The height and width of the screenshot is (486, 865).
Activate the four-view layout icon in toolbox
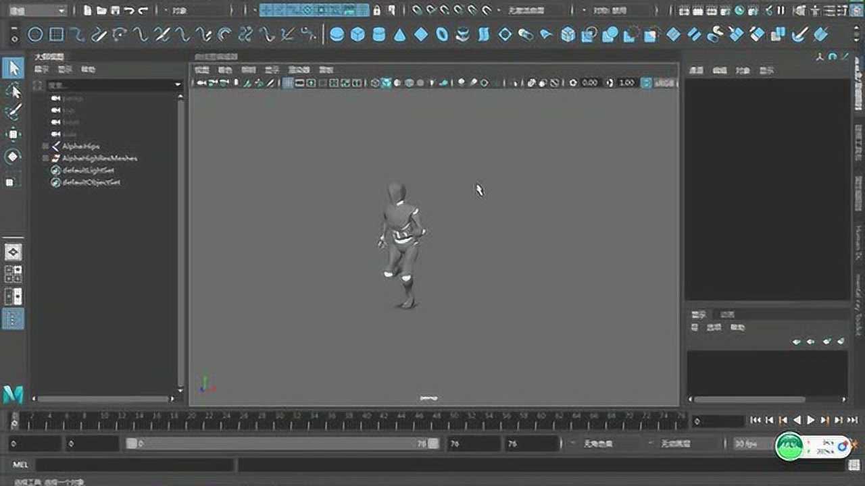pos(13,274)
